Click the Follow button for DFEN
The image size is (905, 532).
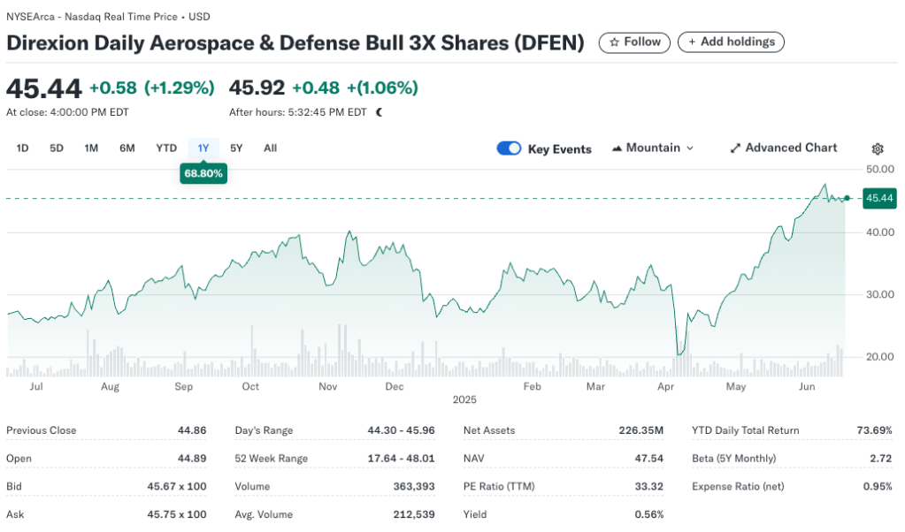(634, 42)
